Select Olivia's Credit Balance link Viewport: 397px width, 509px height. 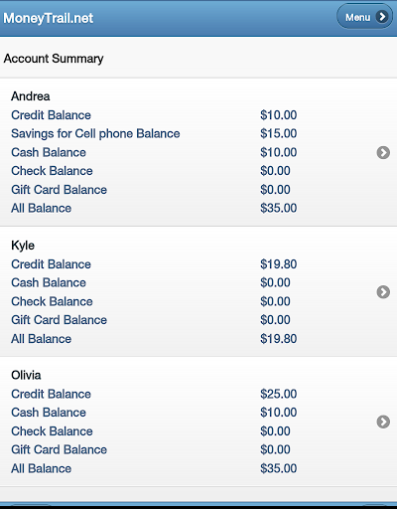[x=51, y=394]
